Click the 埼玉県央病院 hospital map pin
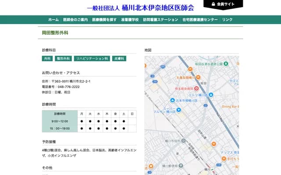This screenshot has width=281, height=175. 197,88
